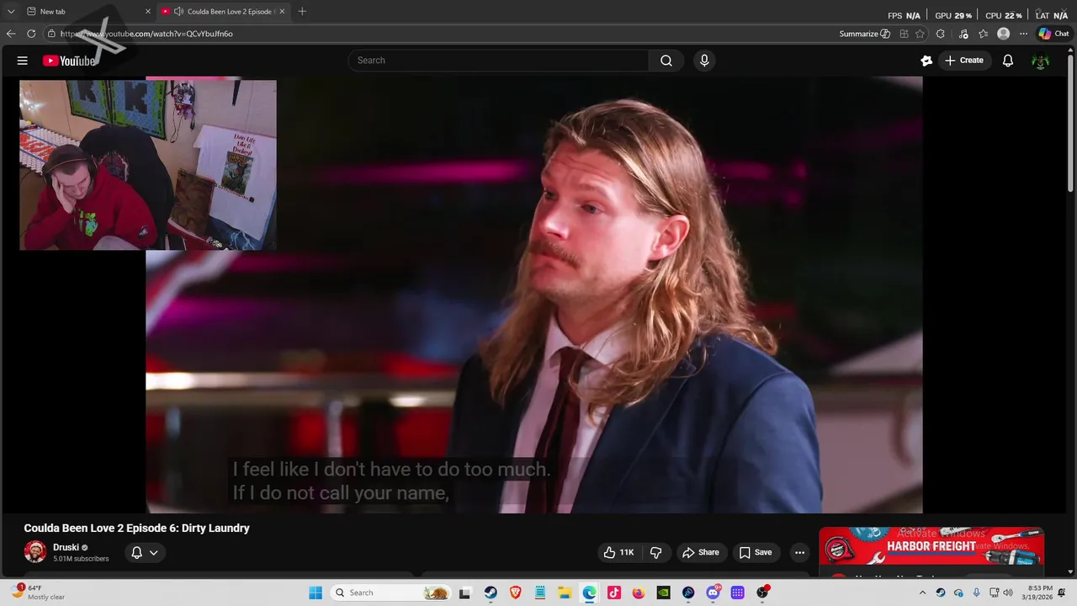Go to YouTube home via logo
The width and height of the screenshot is (1077, 606).
coord(69,61)
